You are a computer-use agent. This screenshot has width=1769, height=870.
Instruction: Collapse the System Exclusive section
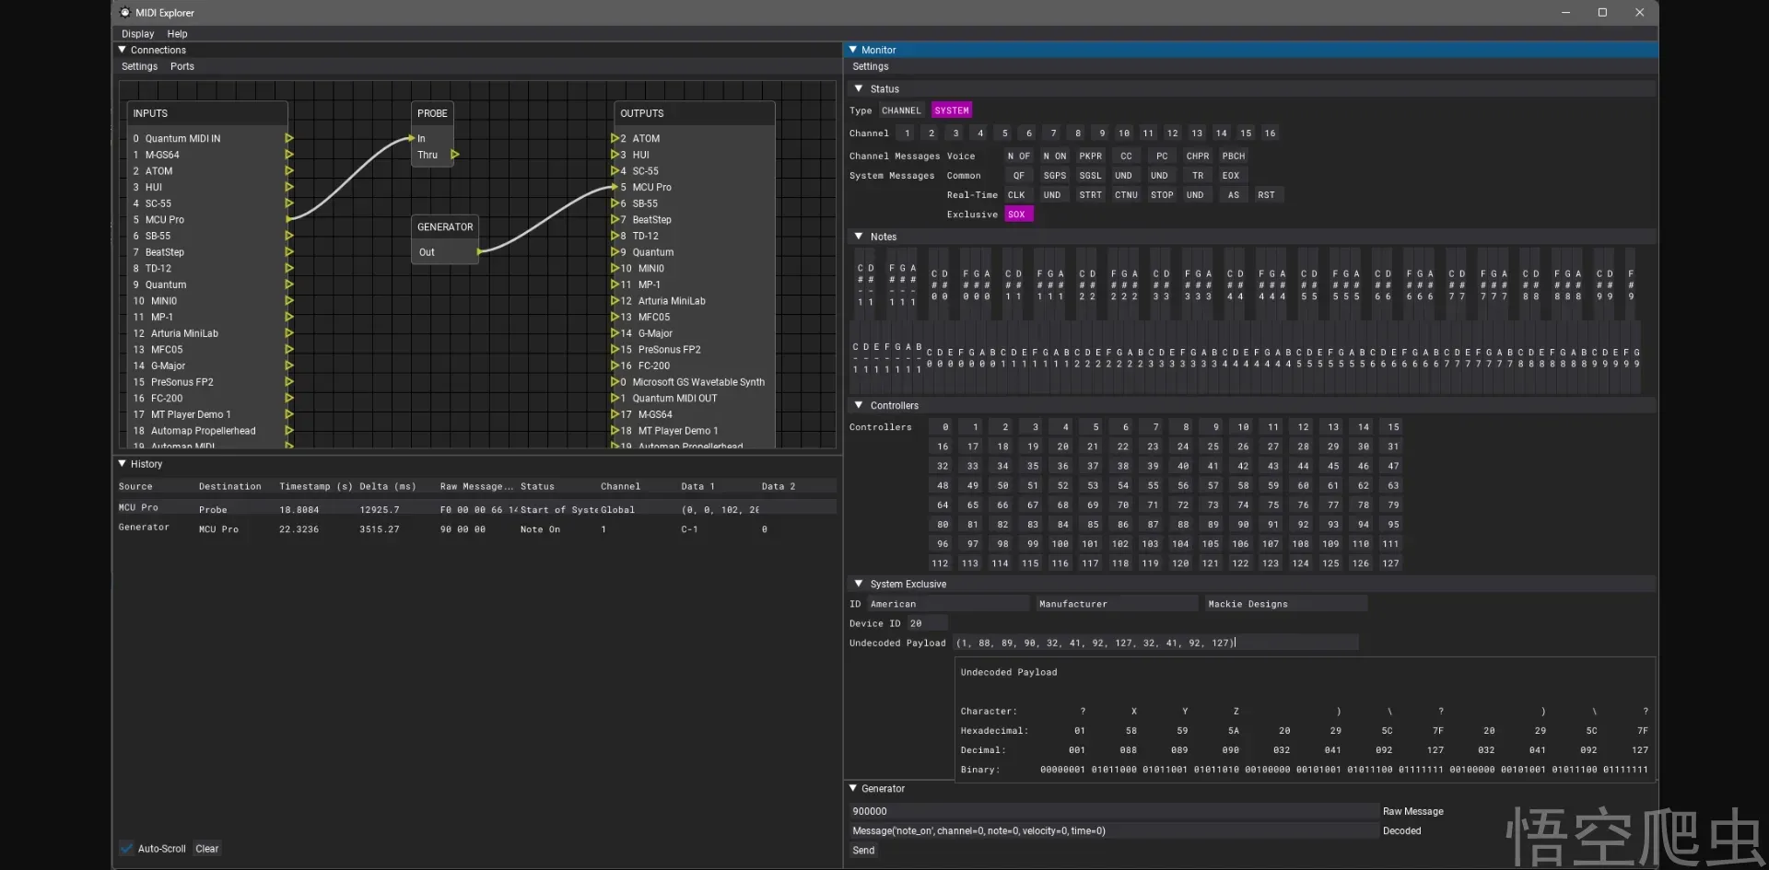(x=859, y=584)
